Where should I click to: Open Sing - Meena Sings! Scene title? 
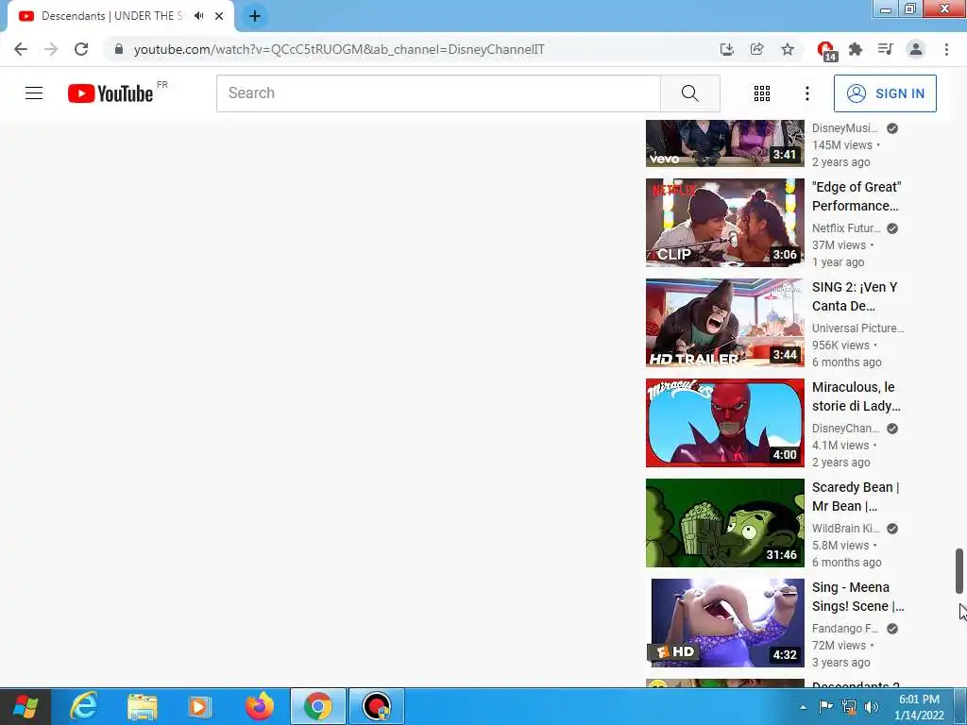(857, 597)
